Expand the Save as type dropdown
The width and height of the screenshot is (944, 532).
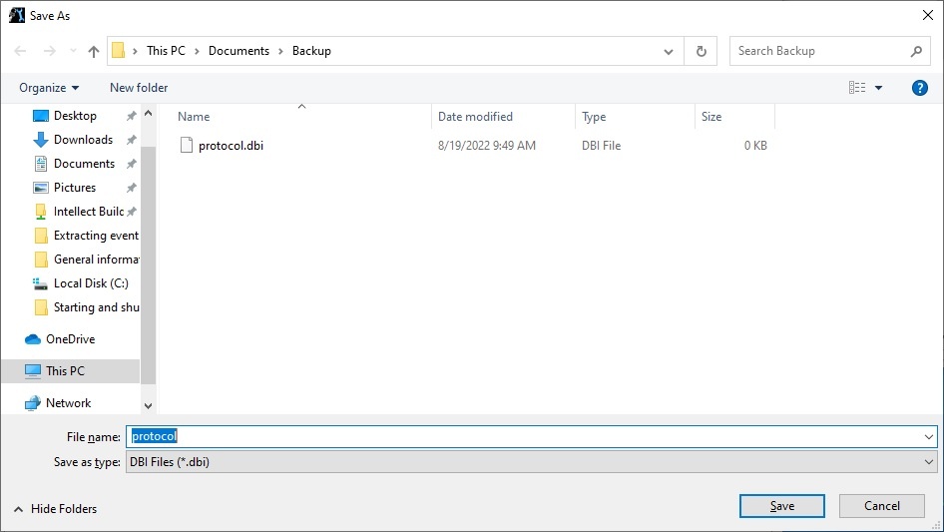point(930,462)
